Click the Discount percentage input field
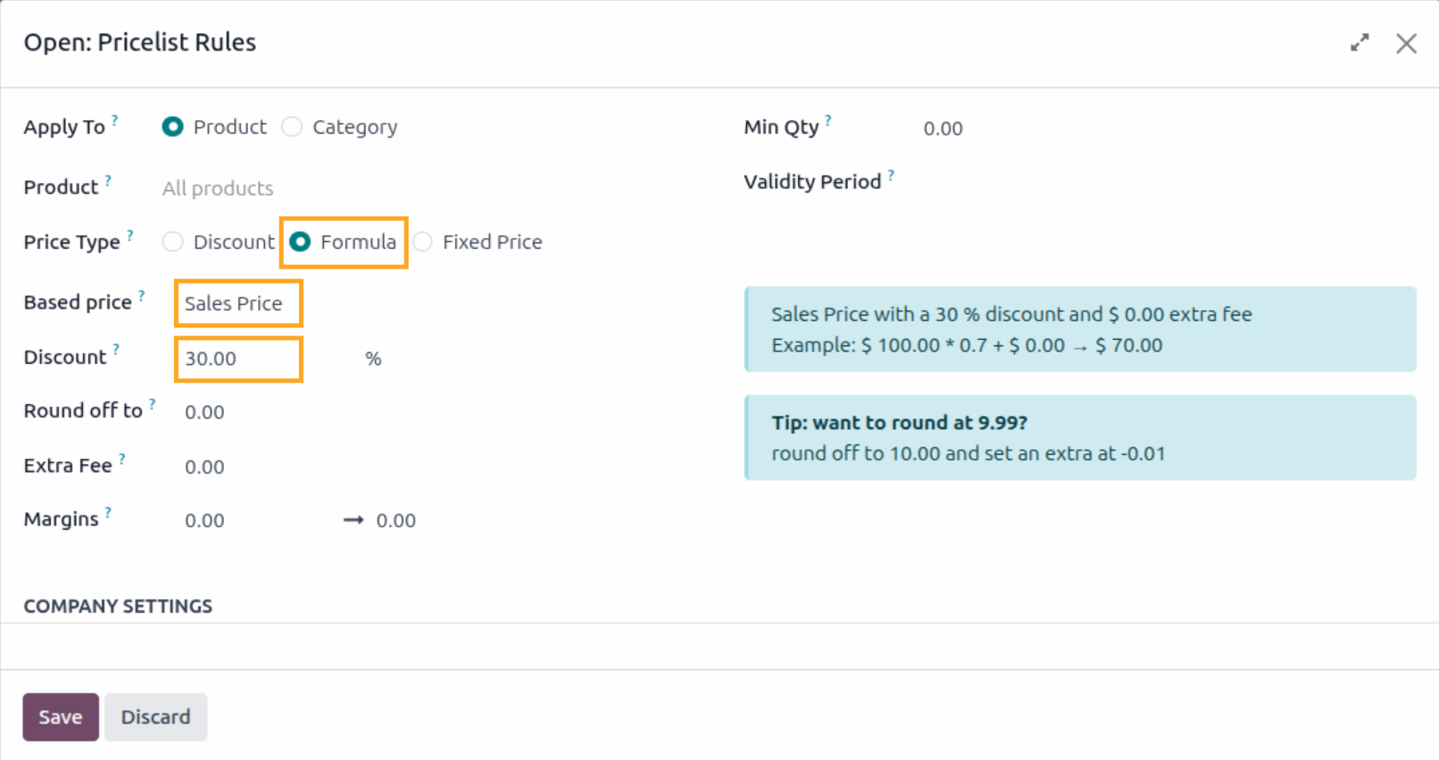 coord(237,359)
